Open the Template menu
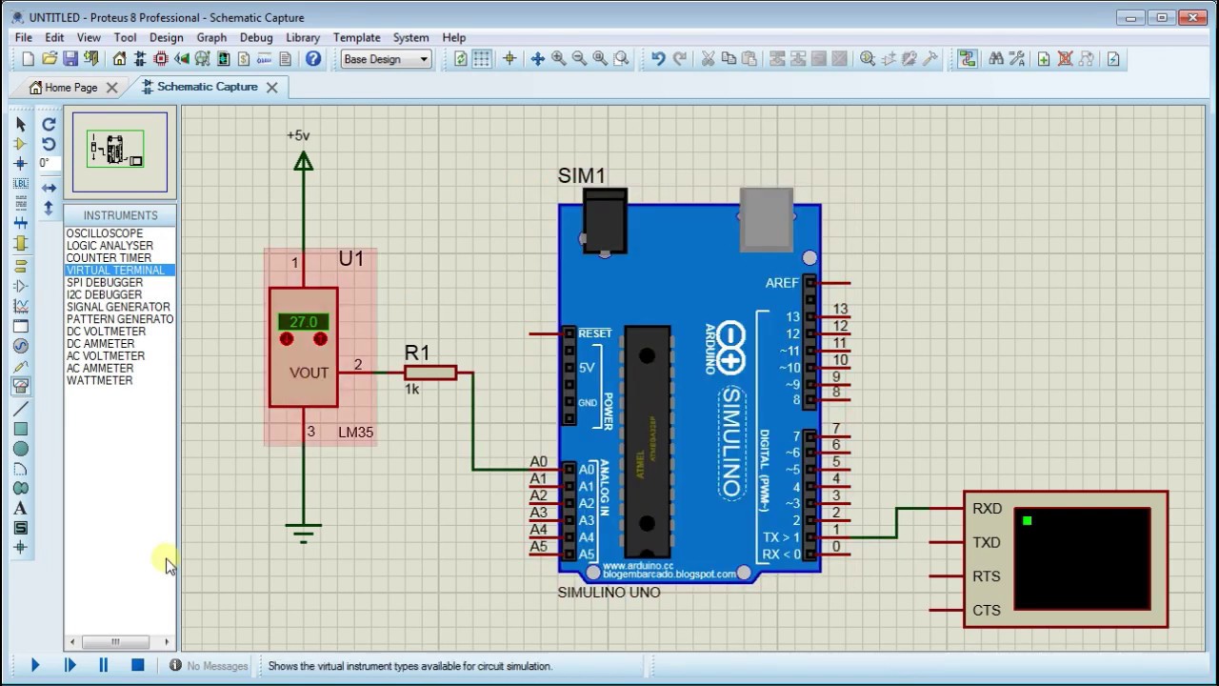The image size is (1219, 686). pos(357,37)
